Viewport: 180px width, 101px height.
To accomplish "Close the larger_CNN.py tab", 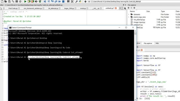I will [75, 8].
